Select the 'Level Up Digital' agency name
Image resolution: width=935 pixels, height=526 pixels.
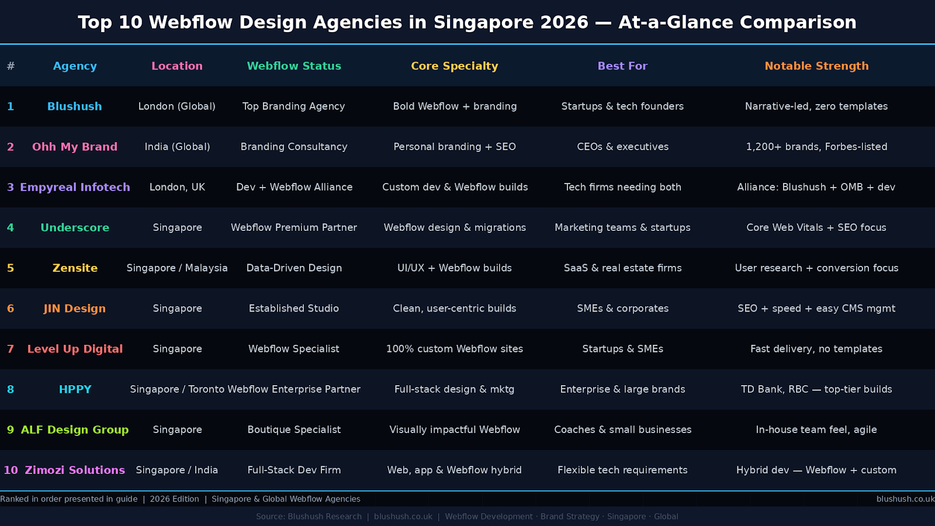click(75, 349)
